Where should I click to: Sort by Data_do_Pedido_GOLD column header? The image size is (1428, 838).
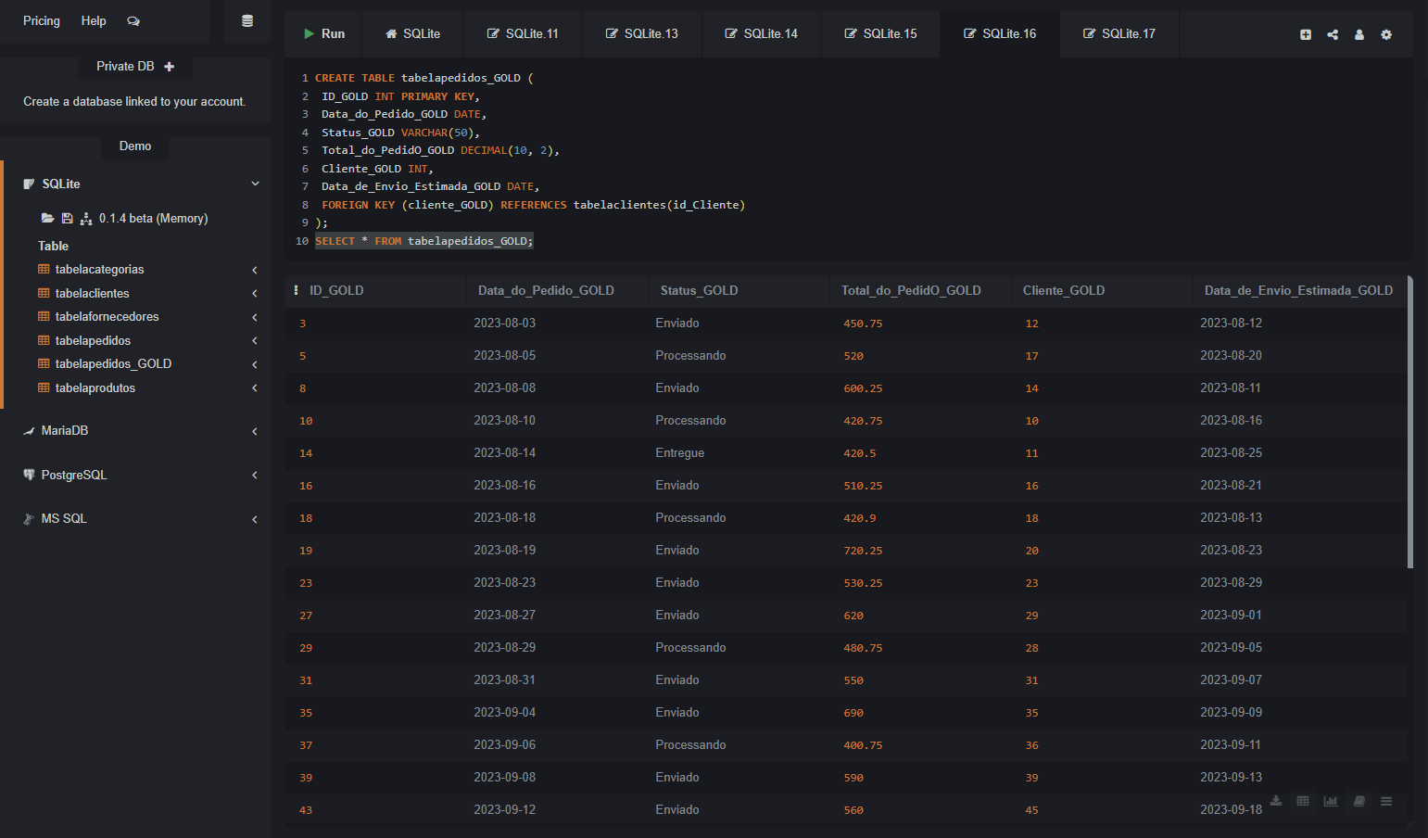546,291
